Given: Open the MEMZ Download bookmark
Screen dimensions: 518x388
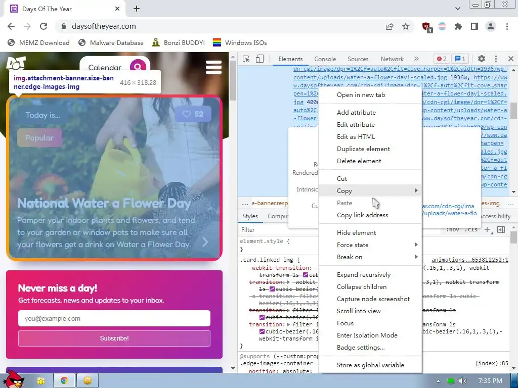Looking at the screenshot, I should (38, 42).
